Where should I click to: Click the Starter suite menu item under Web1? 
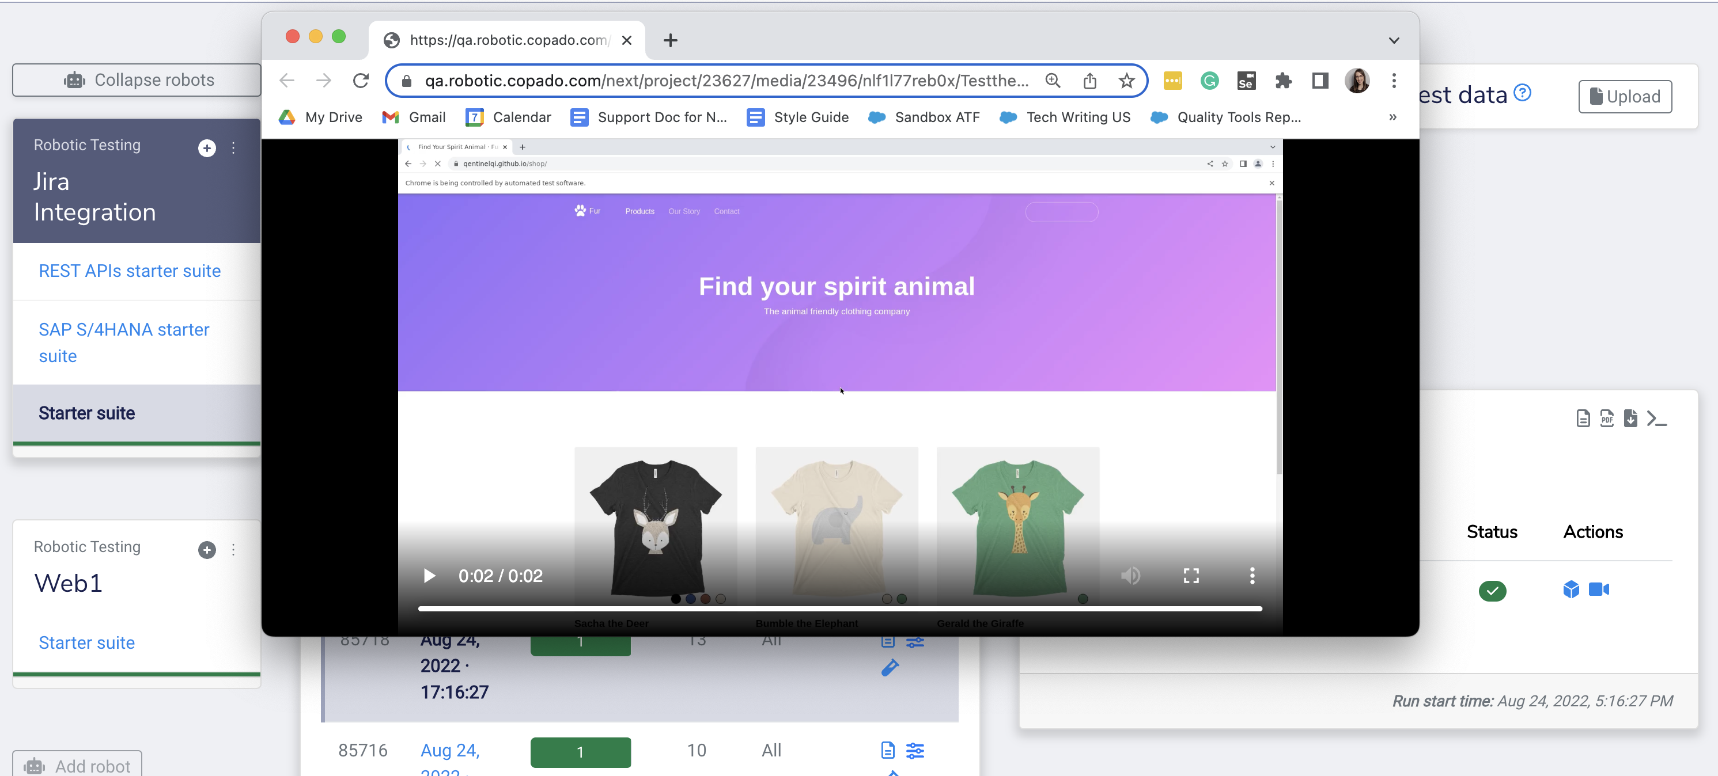click(88, 642)
